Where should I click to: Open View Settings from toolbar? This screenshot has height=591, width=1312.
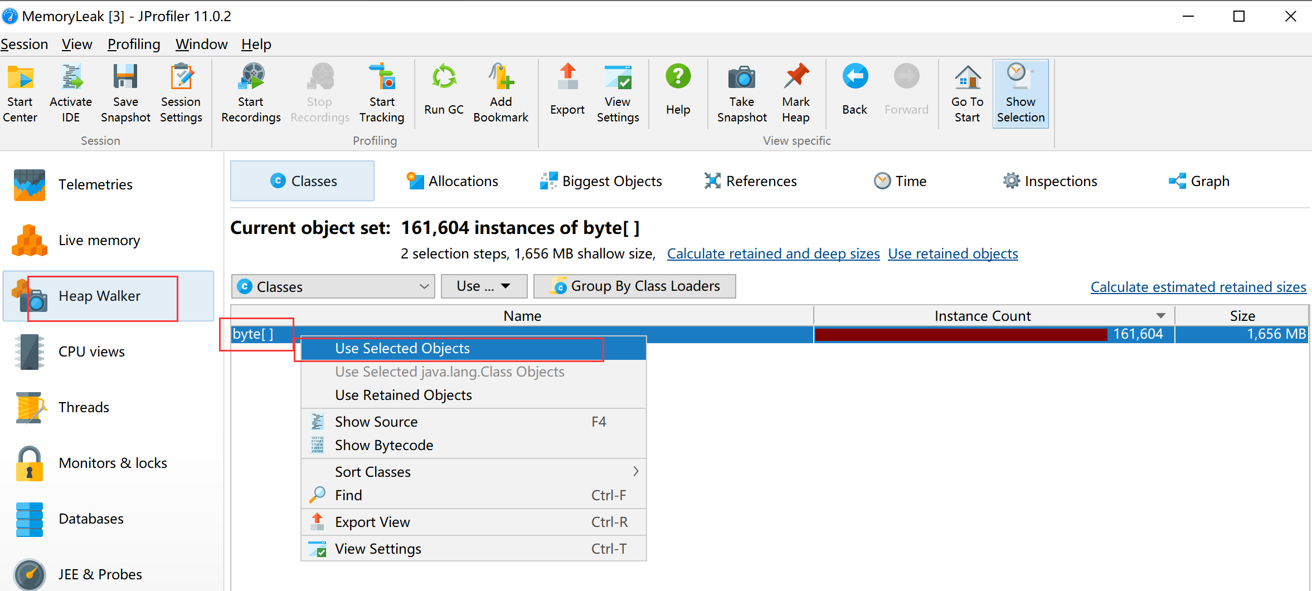[x=618, y=93]
